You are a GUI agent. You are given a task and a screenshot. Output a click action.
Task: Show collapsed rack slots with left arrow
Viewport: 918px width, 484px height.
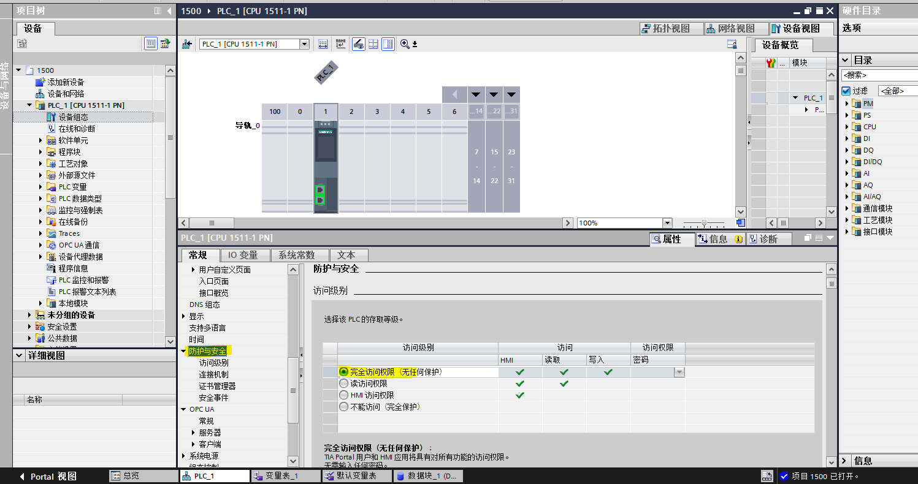click(454, 94)
